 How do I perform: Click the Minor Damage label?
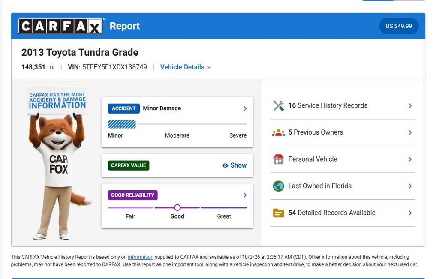pos(162,108)
